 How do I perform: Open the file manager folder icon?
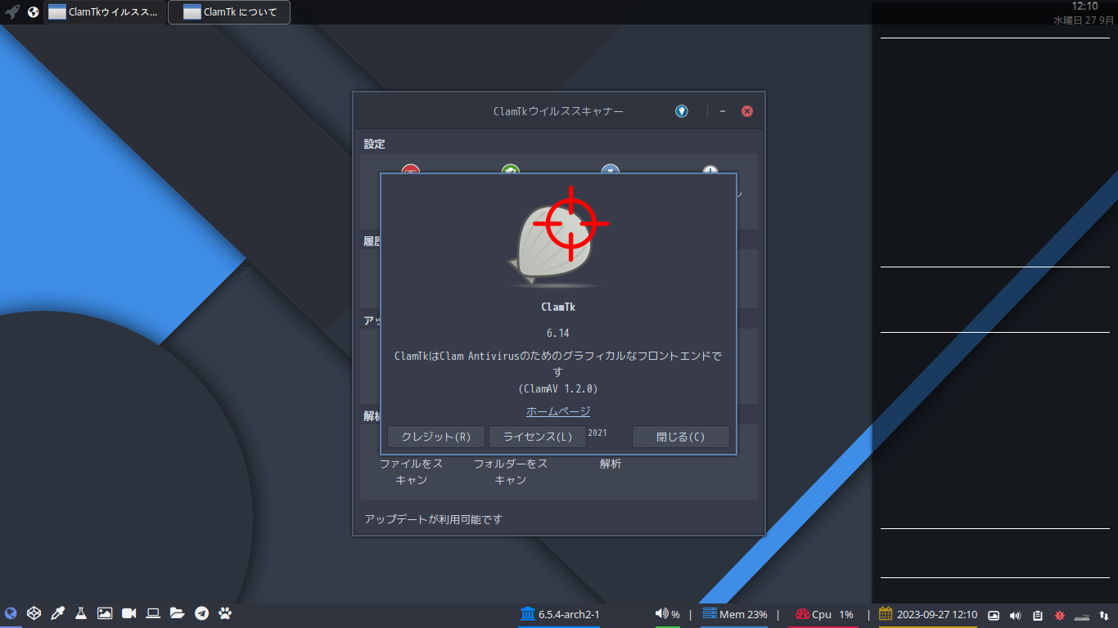[177, 613]
